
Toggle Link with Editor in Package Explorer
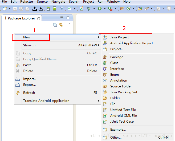pyautogui.click(x=61, y=25)
